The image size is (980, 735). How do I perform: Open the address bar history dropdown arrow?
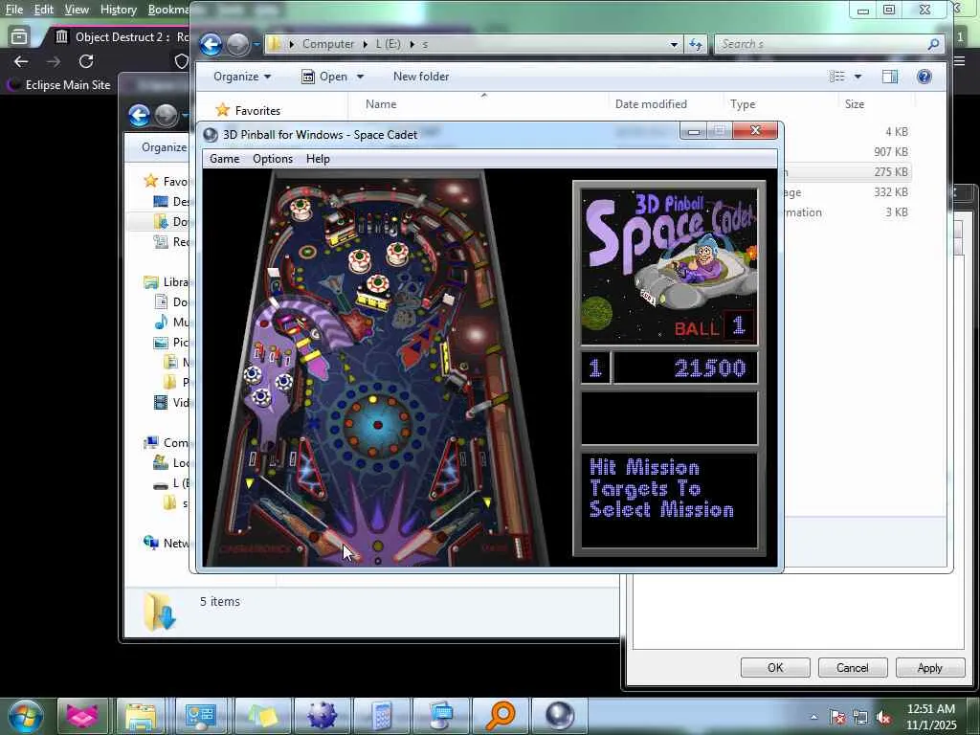click(x=674, y=44)
